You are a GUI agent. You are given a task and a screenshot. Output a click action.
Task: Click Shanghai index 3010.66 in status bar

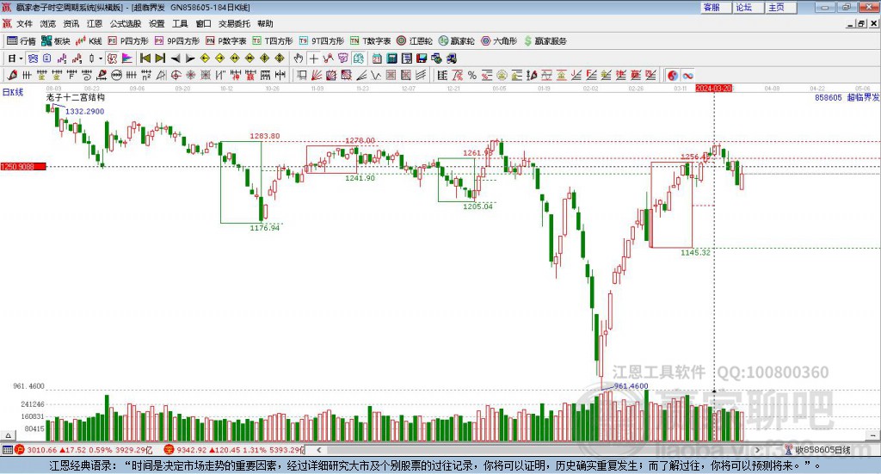click(41, 450)
